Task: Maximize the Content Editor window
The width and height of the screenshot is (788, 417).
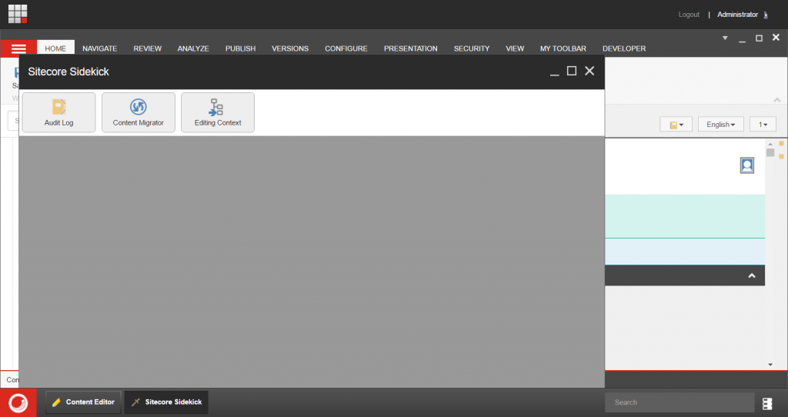Action: coord(759,38)
